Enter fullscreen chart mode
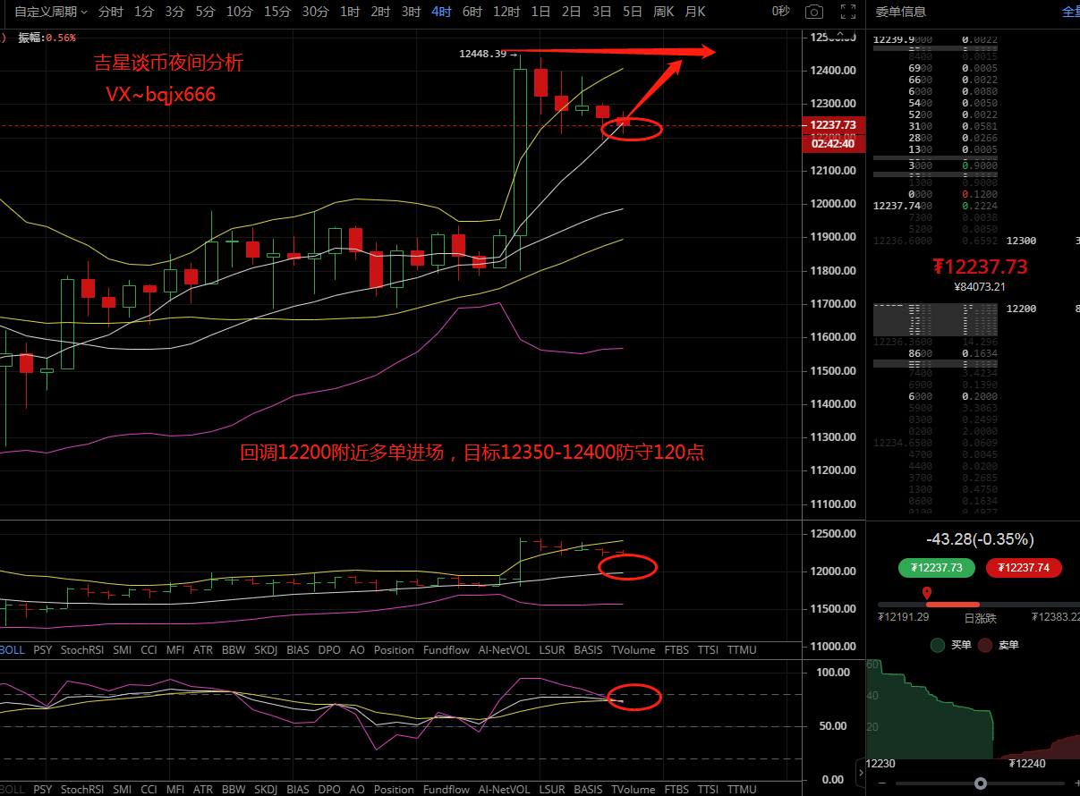Screen dimensions: 1080x796 coord(847,12)
